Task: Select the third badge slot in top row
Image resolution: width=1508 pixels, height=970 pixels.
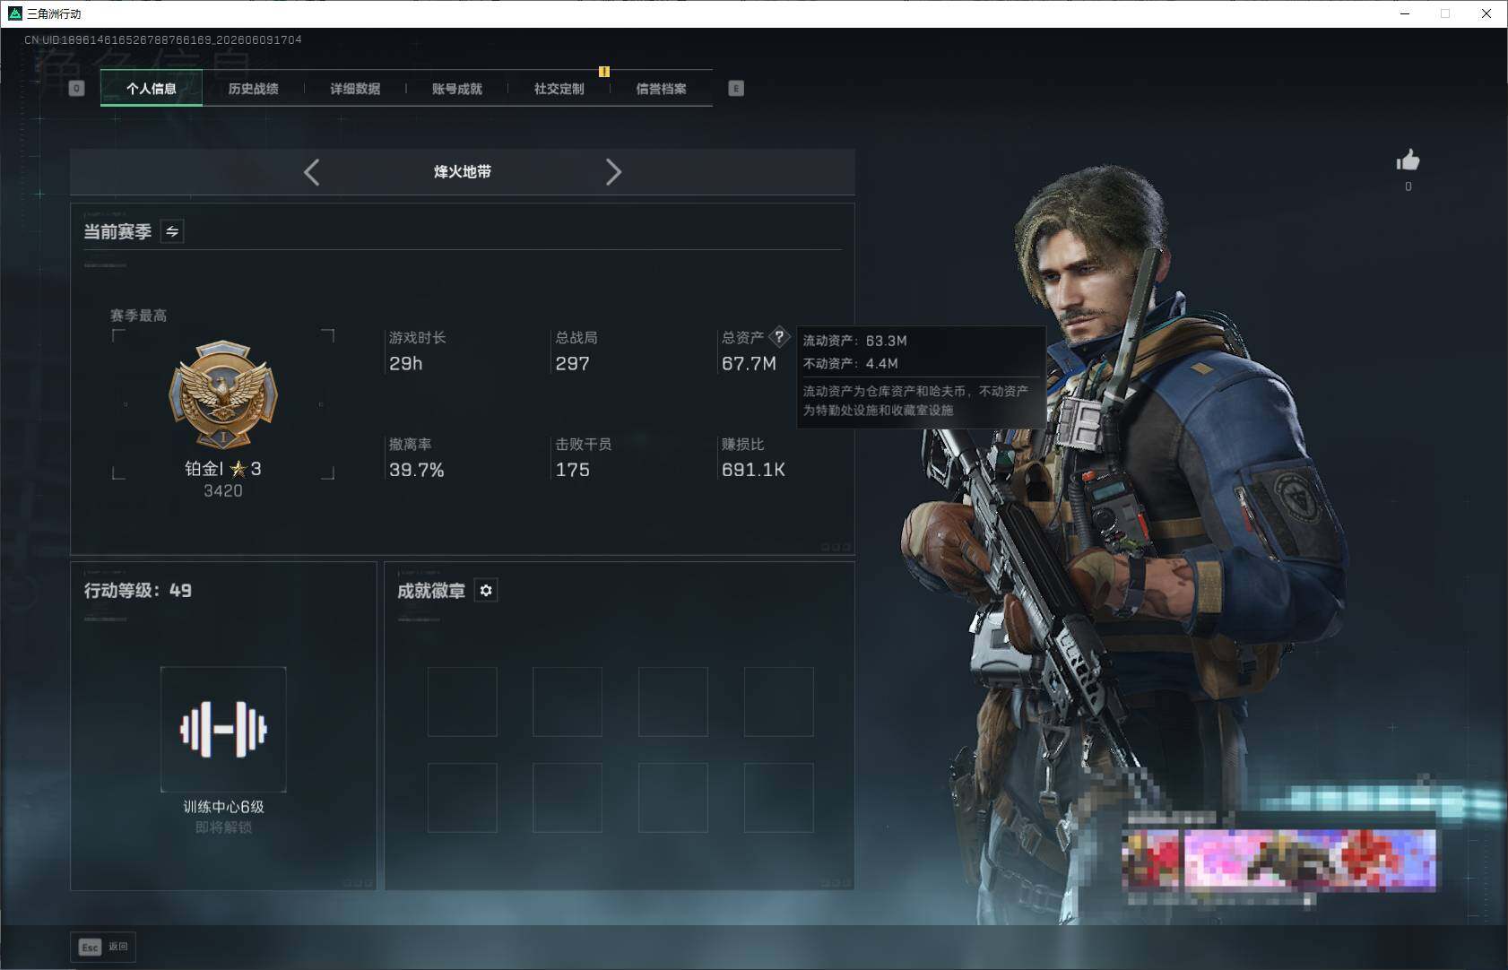Action: click(x=673, y=702)
